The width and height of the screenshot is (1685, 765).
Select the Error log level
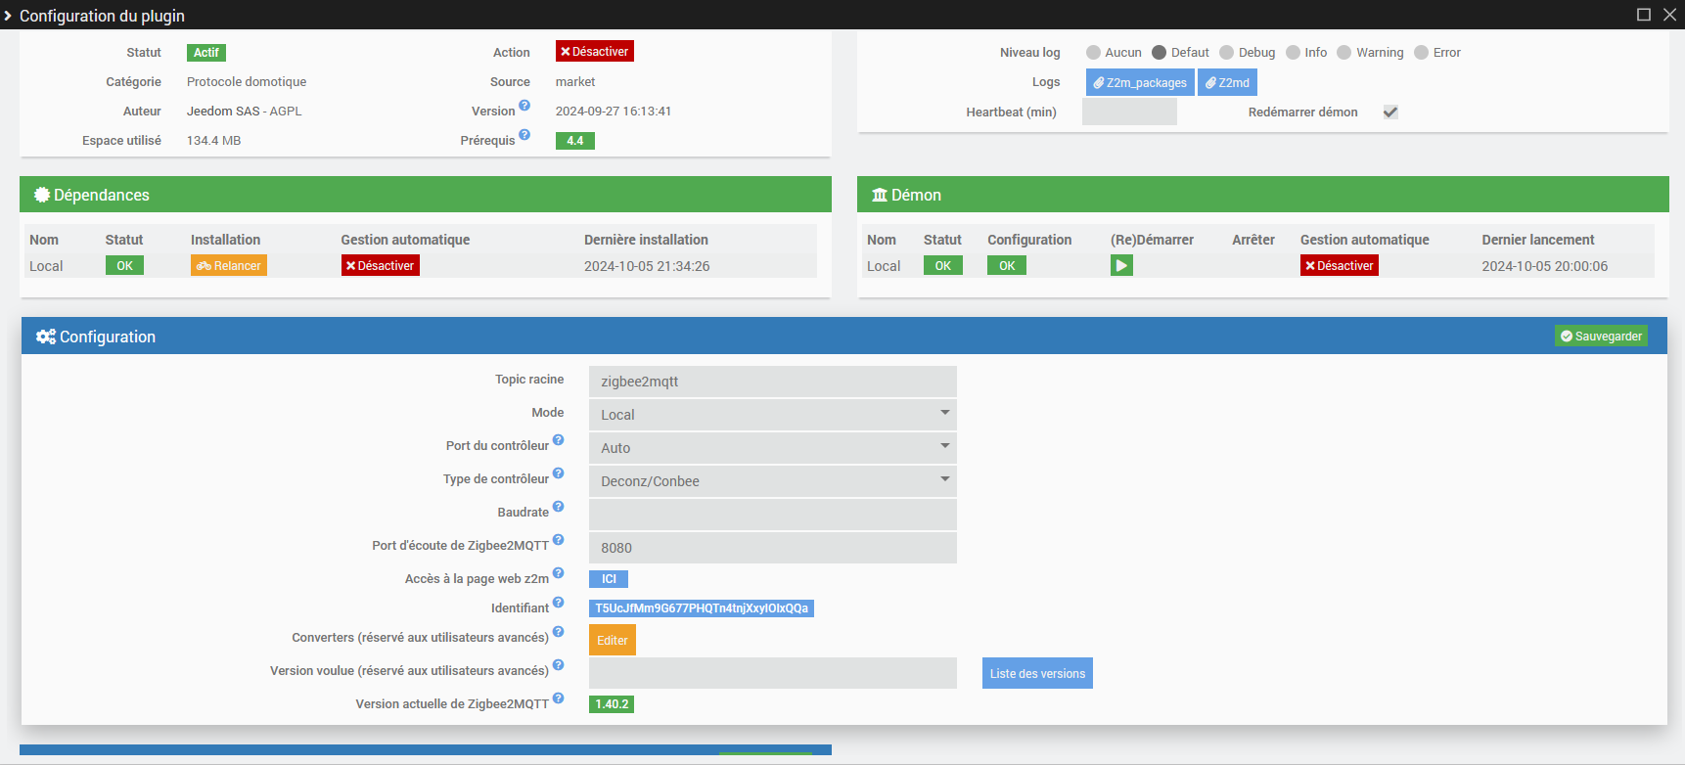coord(1422,53)
